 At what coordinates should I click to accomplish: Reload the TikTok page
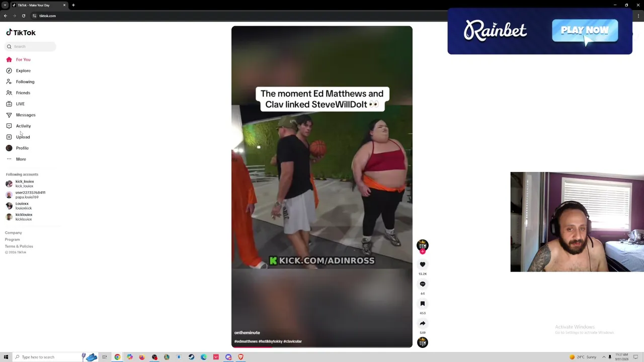[x=23, y=16]
